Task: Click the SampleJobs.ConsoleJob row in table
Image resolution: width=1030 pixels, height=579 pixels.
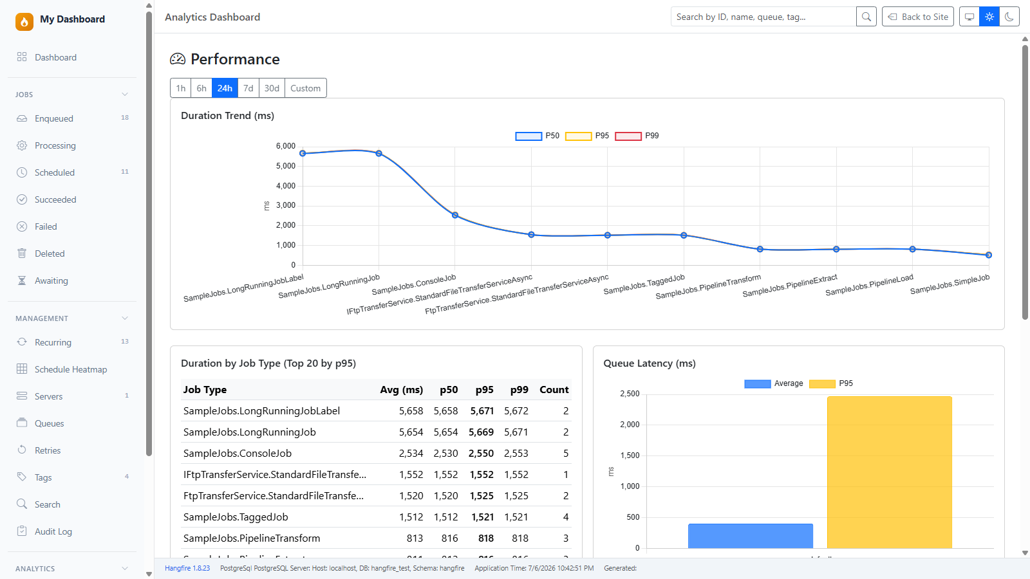Action: 376,453
